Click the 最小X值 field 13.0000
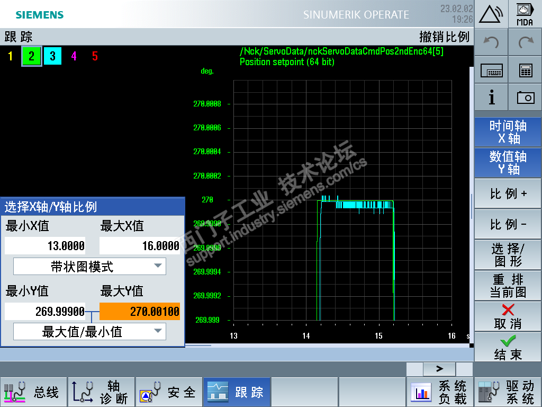This screenshot has width=542, height=407. 45,246
